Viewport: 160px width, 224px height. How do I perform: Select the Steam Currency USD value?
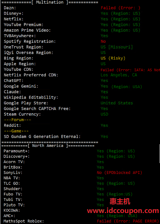104,114
